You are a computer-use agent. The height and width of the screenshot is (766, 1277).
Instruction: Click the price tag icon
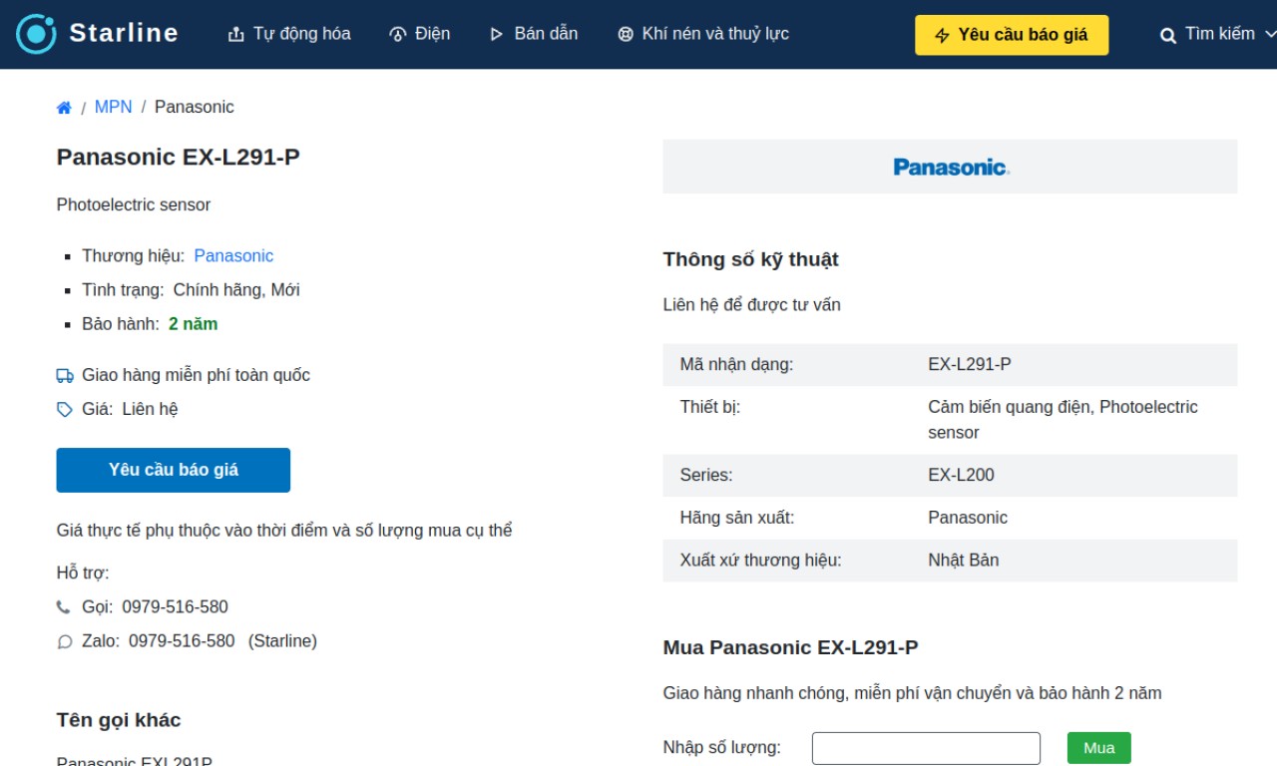65,410
